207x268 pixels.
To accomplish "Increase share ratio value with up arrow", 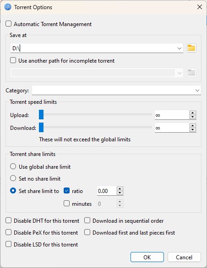I will (x=120, y=189).
